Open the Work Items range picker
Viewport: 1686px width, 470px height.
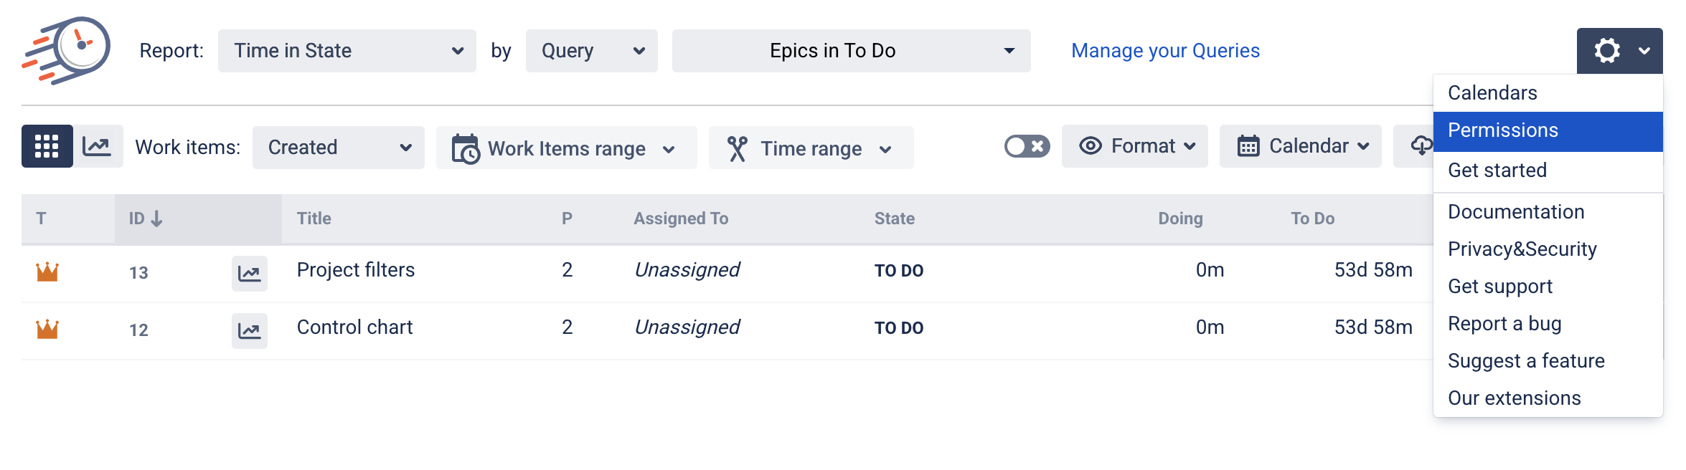click(566, 148)
